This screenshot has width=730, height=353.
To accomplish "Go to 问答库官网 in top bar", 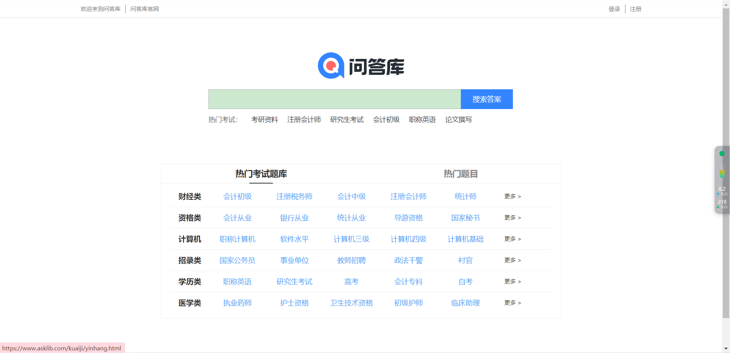I will (x=144, y=9).
